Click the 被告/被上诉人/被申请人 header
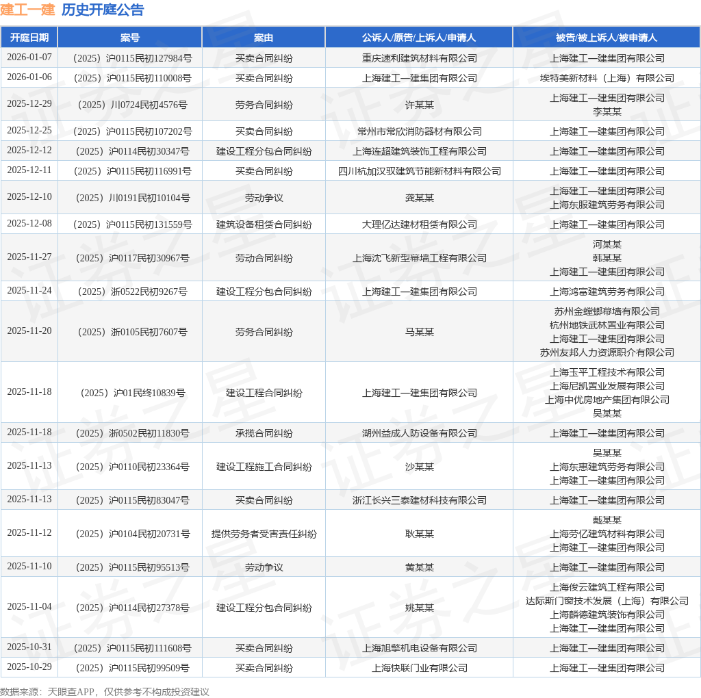Viewport: 701px width, 698px height. (x=607, y=38)
